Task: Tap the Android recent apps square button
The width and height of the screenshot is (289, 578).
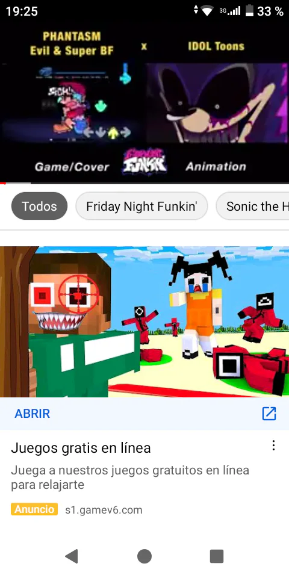Action: [x=217, y=556]
